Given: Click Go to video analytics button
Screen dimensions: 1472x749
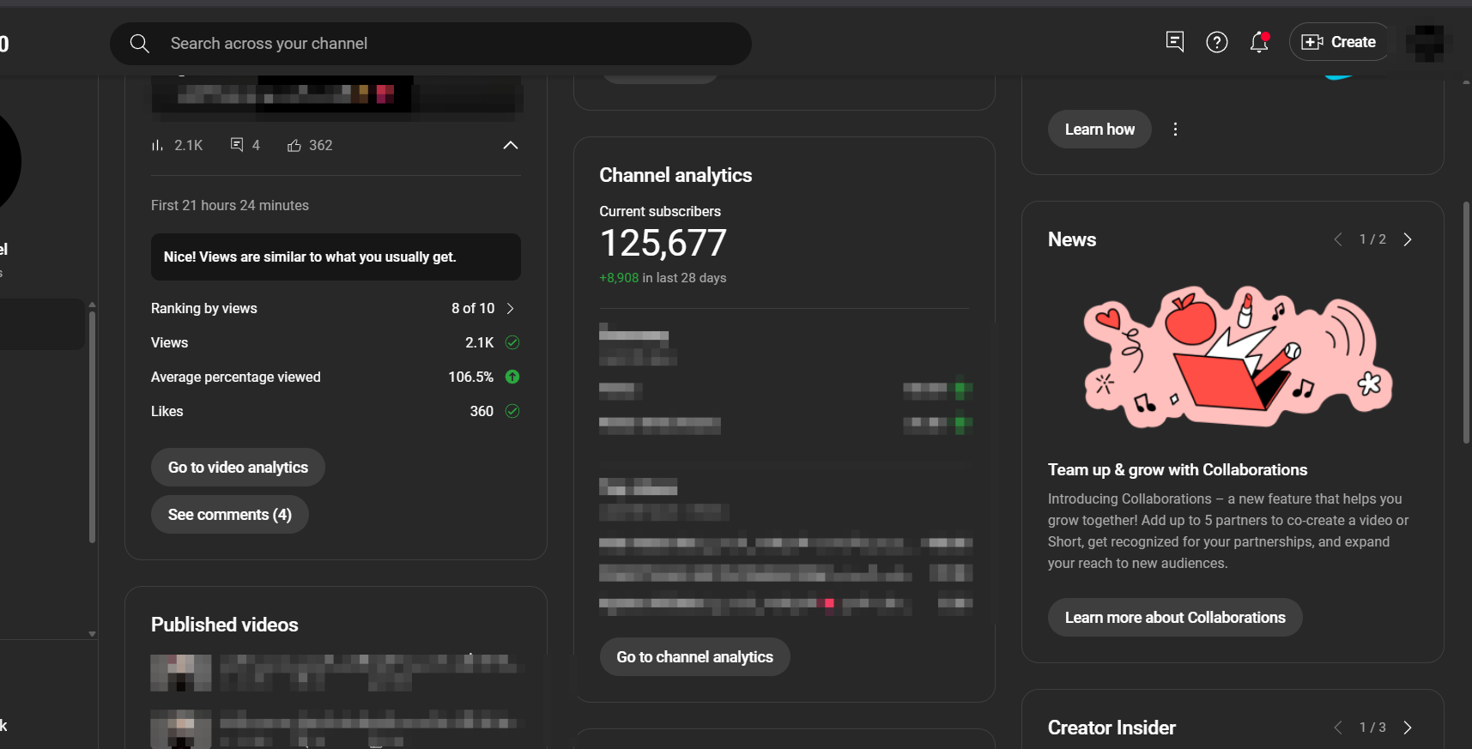Looking at the screenshot, I should (238, 468).
